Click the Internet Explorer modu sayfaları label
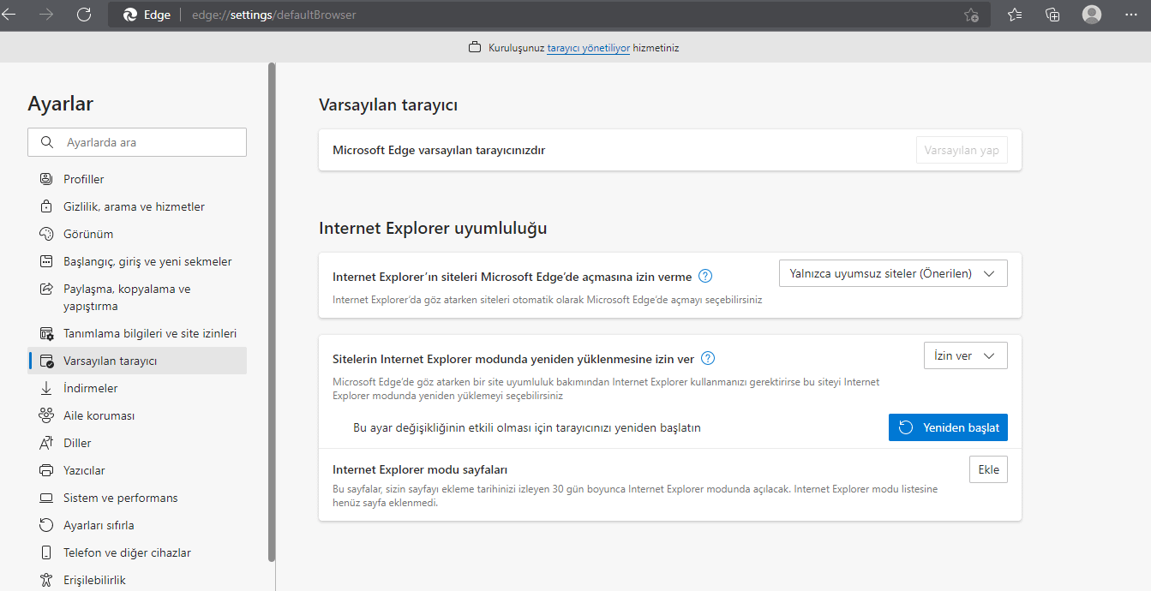 [420, 469]
